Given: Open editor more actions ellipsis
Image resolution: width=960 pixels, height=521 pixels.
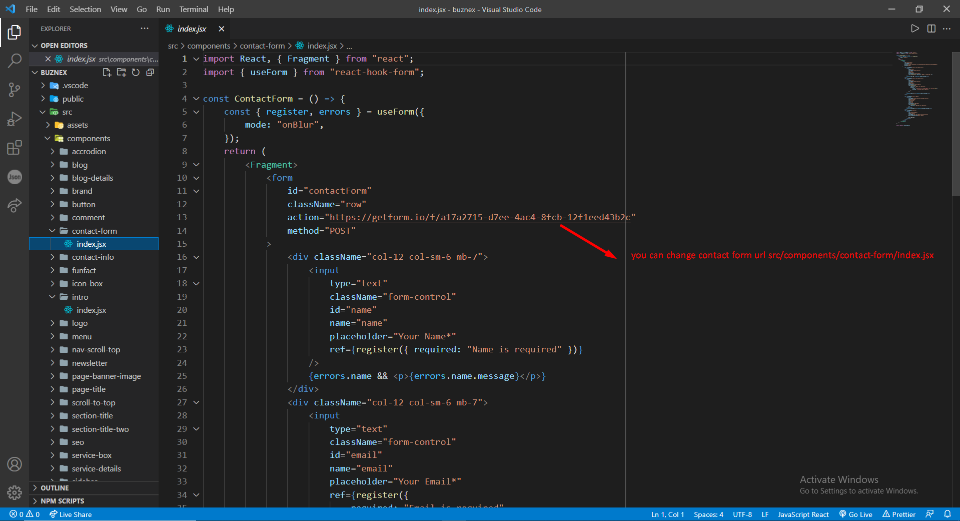Looking at the screenshot, I should coord(946,29).
